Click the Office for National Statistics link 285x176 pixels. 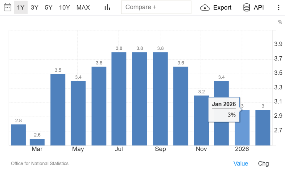coord(40,164)
